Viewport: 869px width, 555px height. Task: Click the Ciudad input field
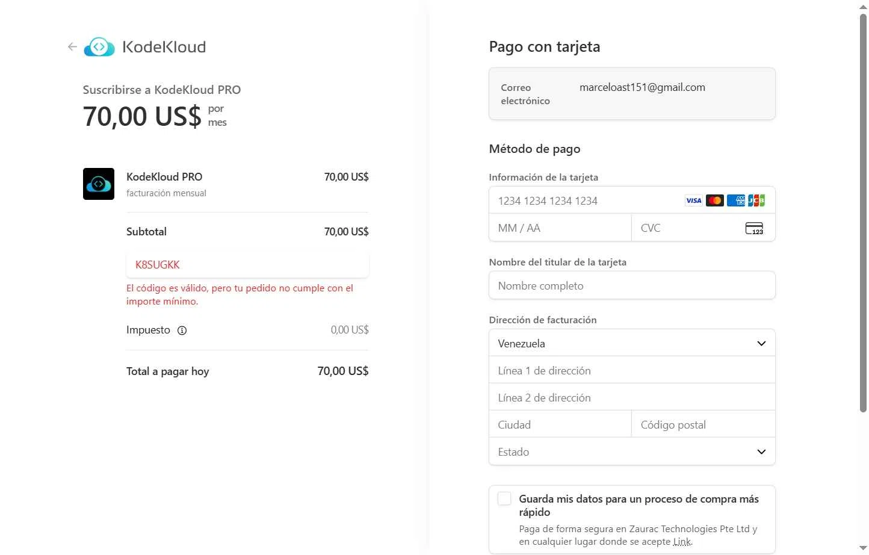560,425
